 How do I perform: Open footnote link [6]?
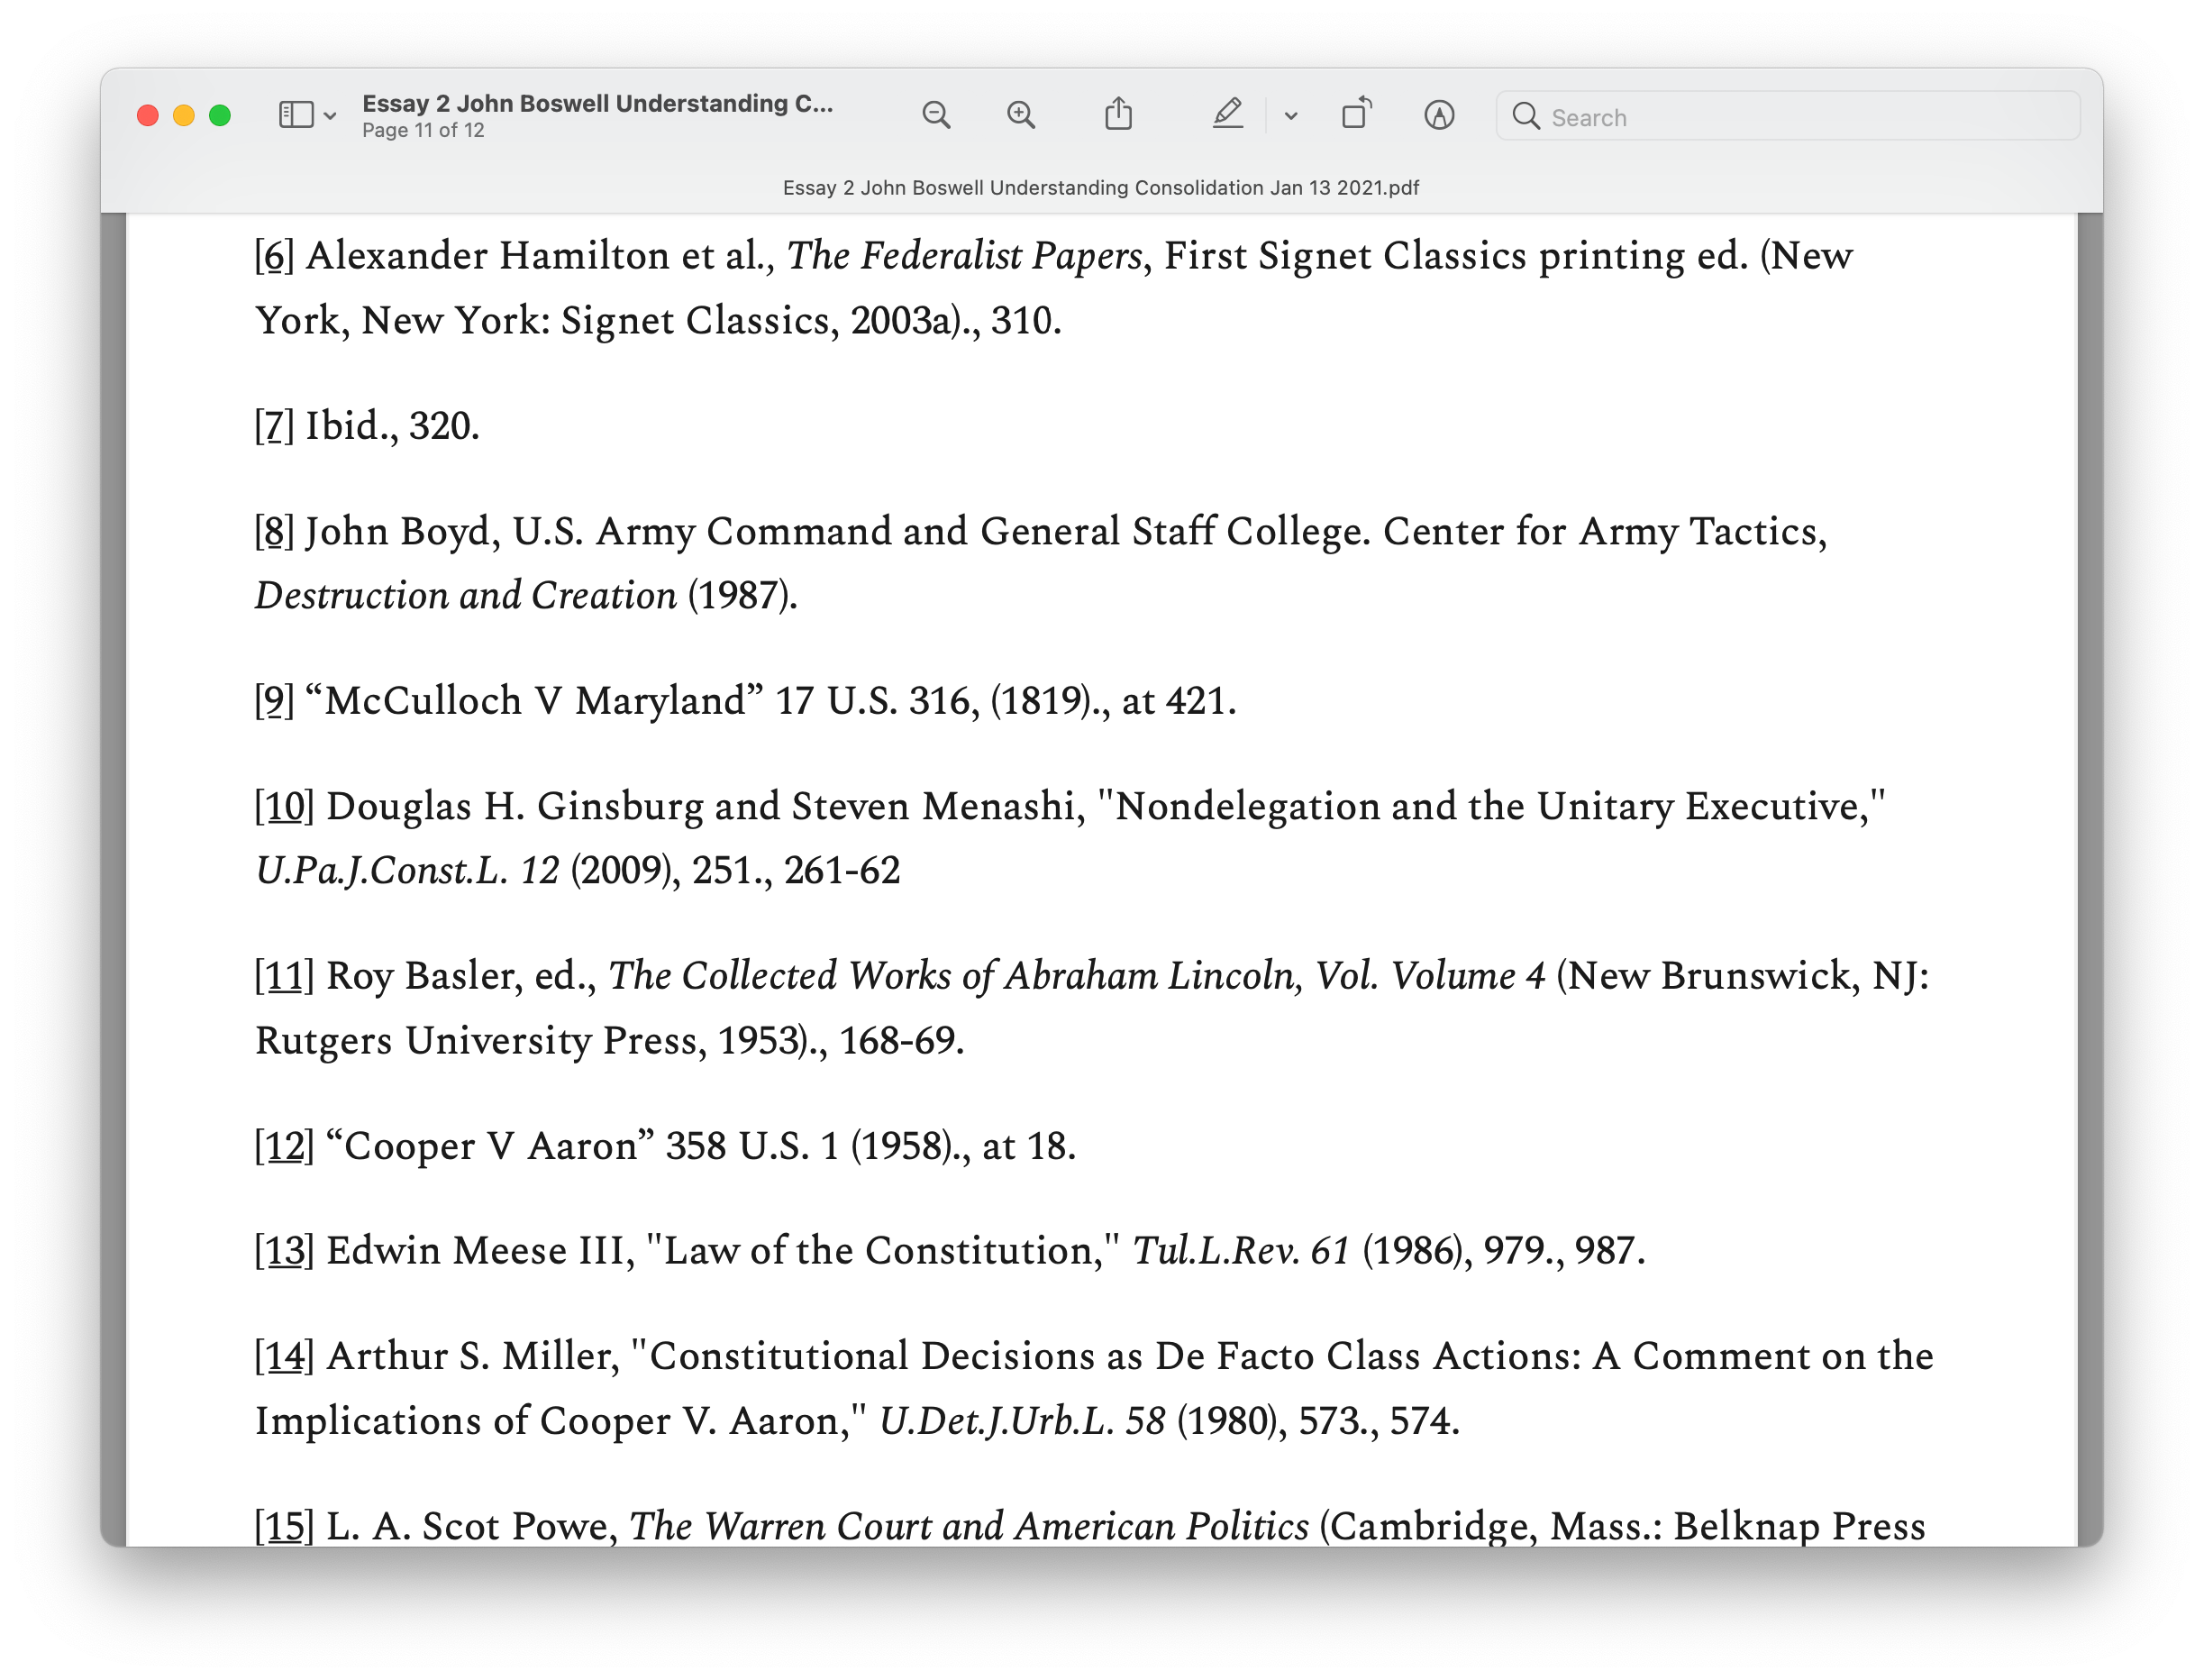275,256
